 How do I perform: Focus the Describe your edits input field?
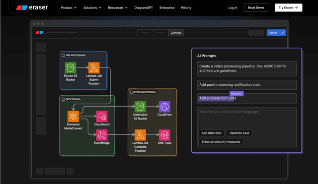(x=247, y=118)
